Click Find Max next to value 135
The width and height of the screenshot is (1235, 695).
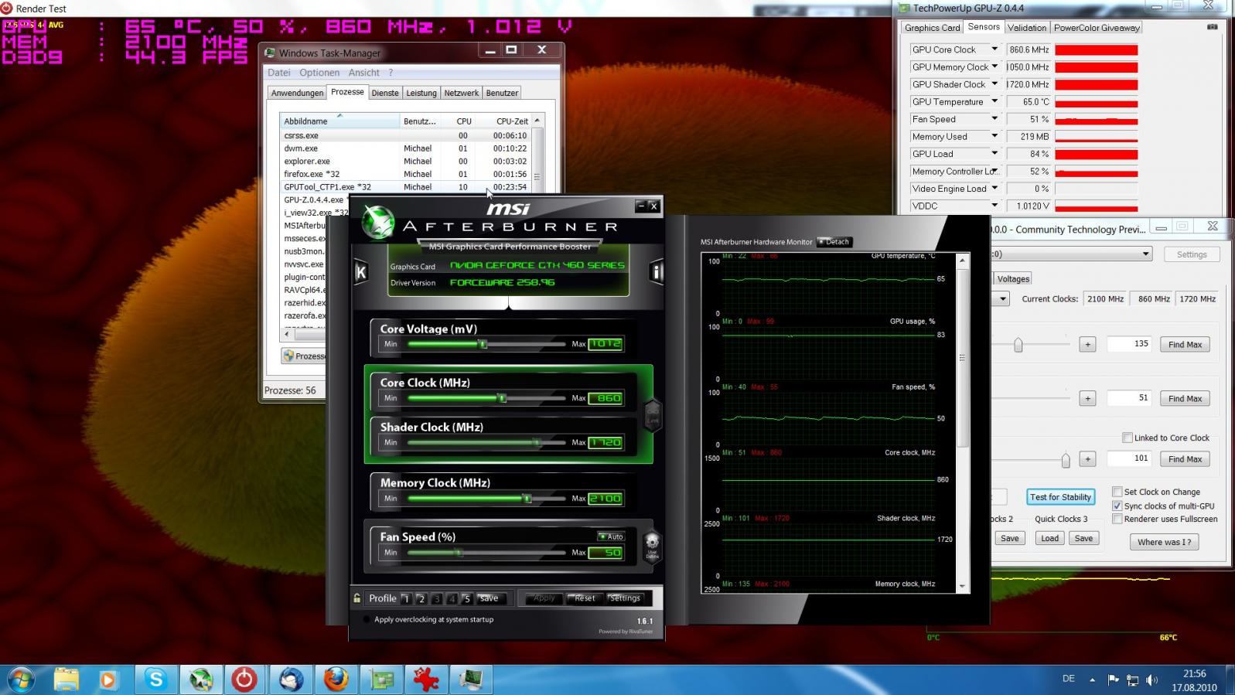pyautogui.click(x=1185, y=345)
